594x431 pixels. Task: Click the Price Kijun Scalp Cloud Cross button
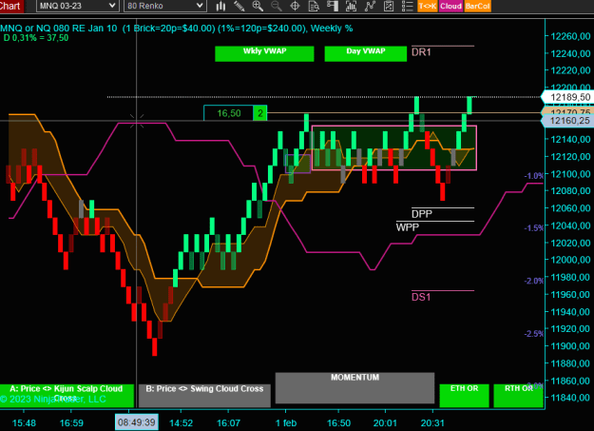coord(67,396)
